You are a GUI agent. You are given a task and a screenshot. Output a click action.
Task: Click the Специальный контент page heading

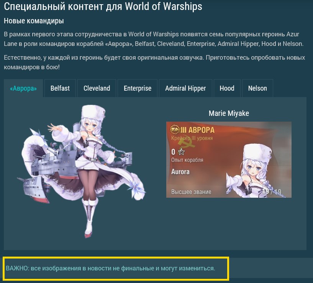click(x=103, y=7)
